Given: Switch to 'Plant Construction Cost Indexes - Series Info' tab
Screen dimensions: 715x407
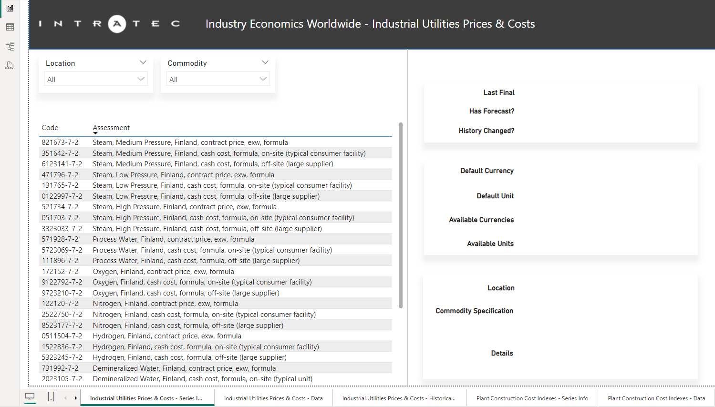Looking at the screenshot, I should click(x=532, y=398).
